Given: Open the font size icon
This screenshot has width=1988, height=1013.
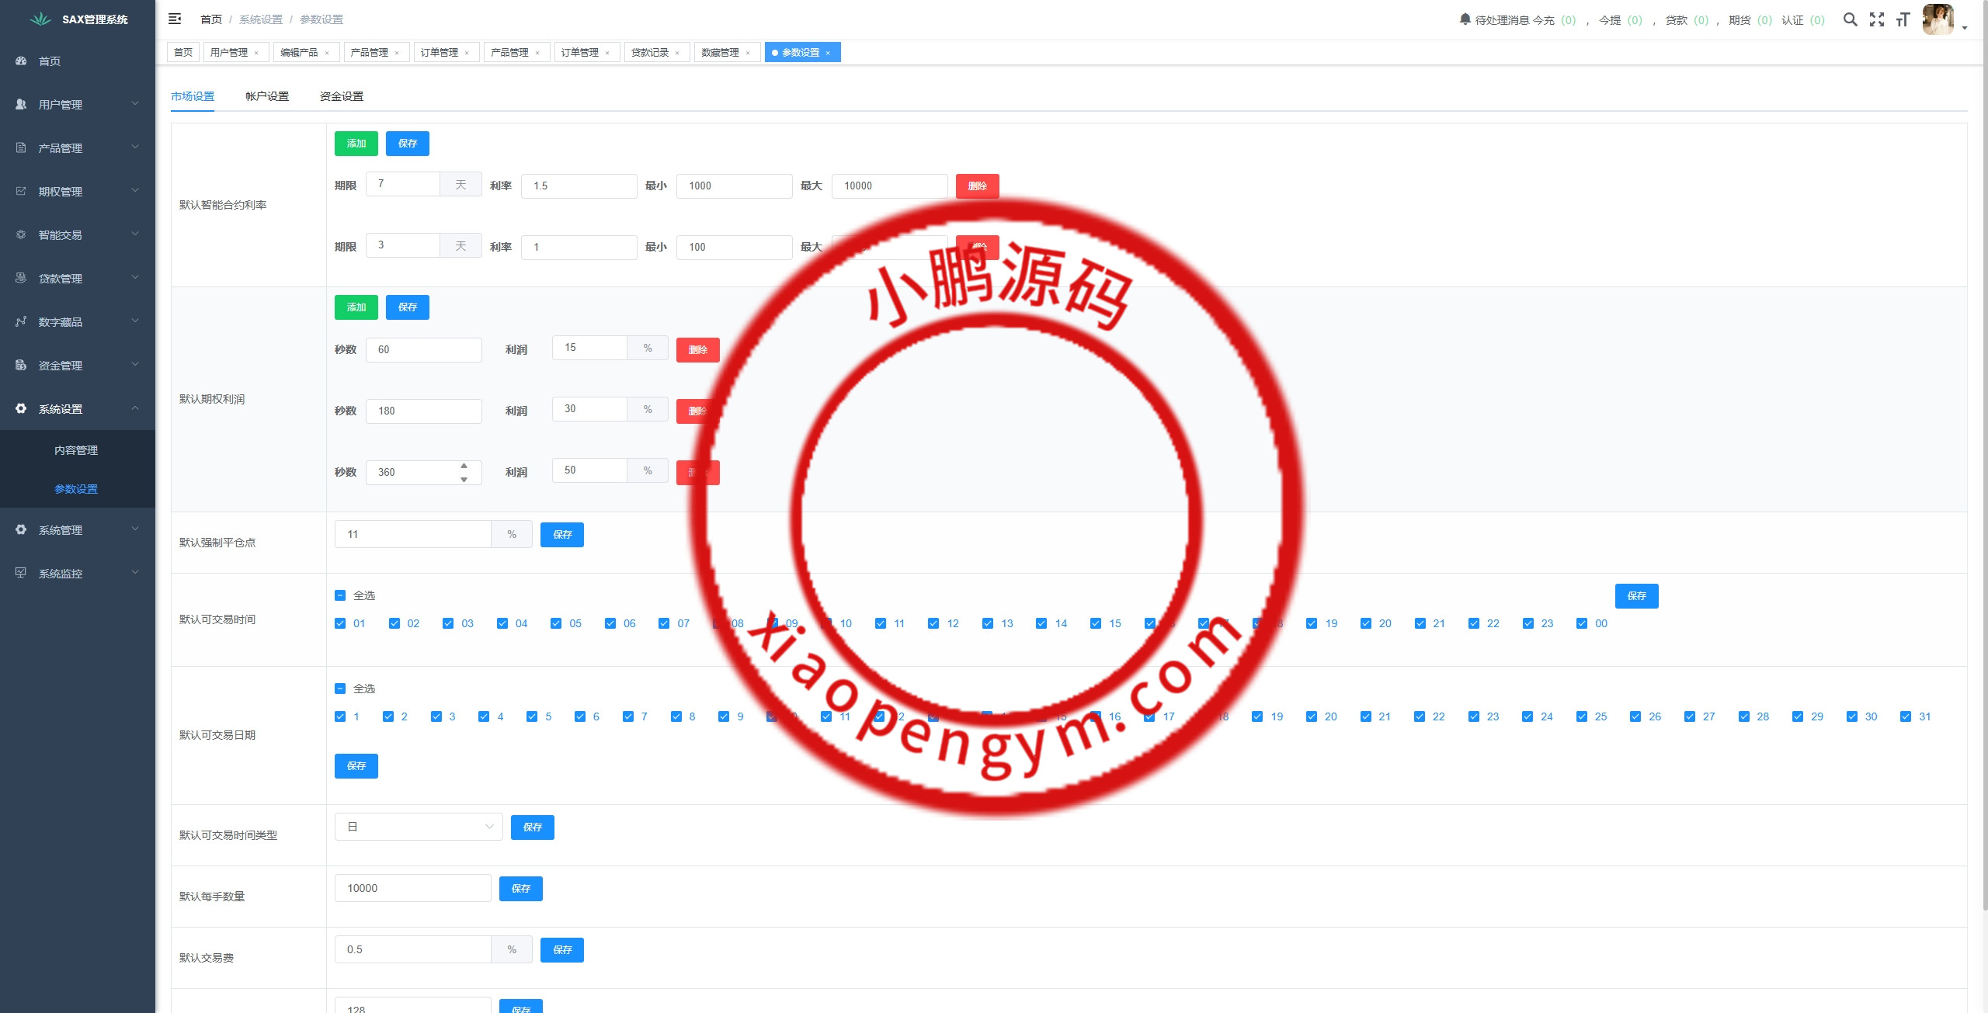Looking at the screenshot, I should click(x=1902, y=19).
